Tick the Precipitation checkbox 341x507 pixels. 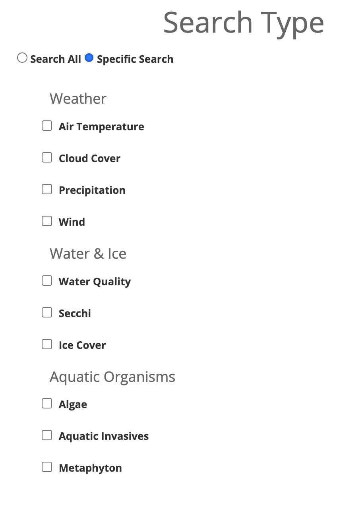coord(47,190)
